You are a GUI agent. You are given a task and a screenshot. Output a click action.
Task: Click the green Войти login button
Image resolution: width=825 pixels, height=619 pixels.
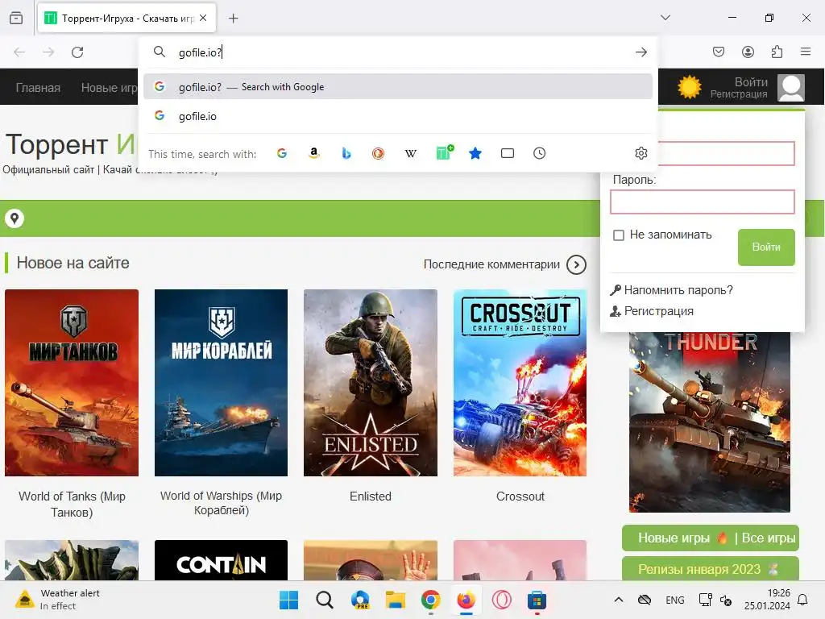pyautogui.click(x=766, y=247)
